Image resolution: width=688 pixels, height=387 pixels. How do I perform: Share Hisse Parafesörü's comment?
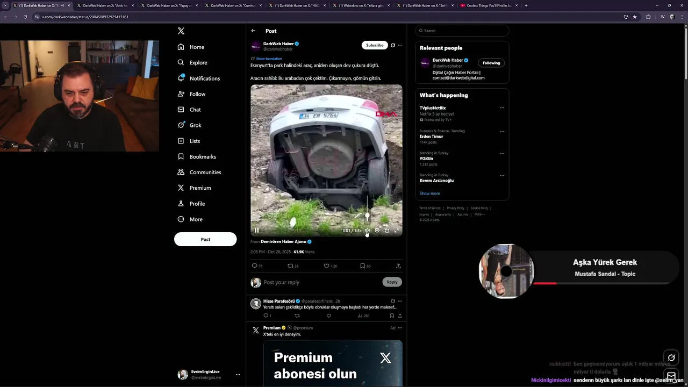(x=400, y=316)
